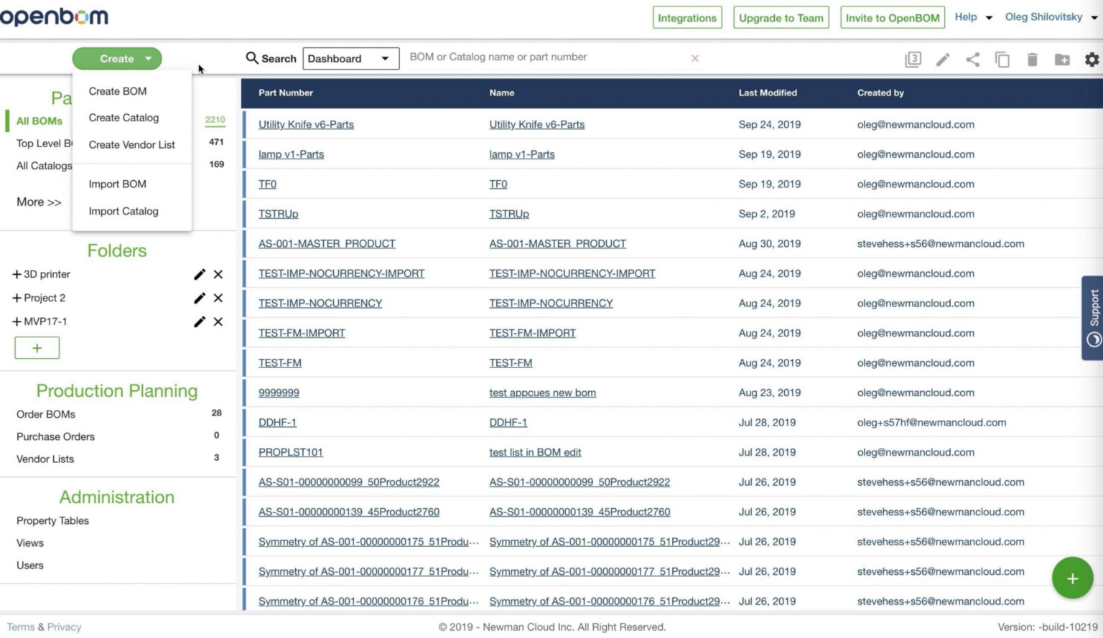1103x638 pixels.
Task: Open the Utility Knife v6-Parts BOM link
Action: pyautogui.click(x=306, y=124)
